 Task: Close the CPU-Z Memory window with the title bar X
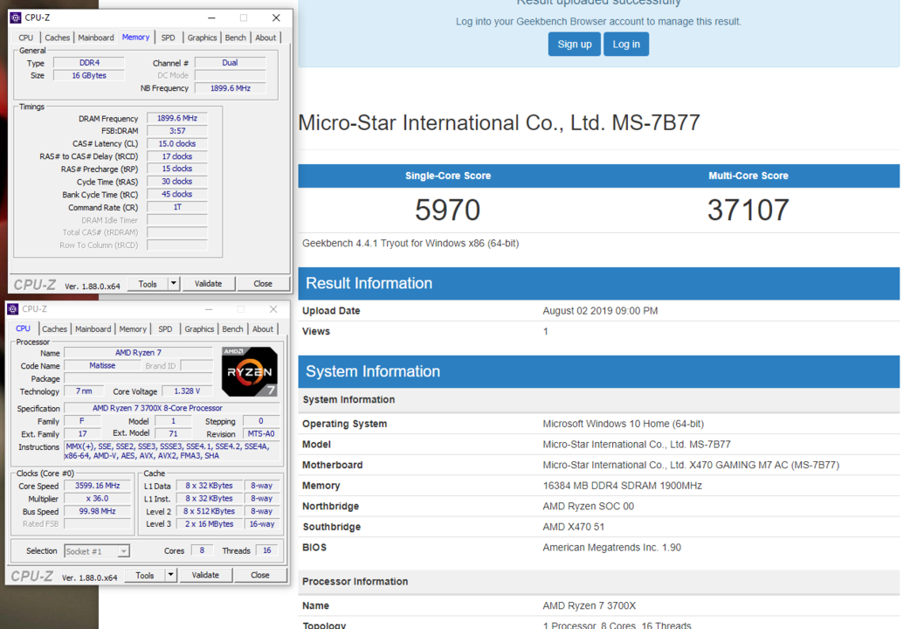[x=276, y=17]
